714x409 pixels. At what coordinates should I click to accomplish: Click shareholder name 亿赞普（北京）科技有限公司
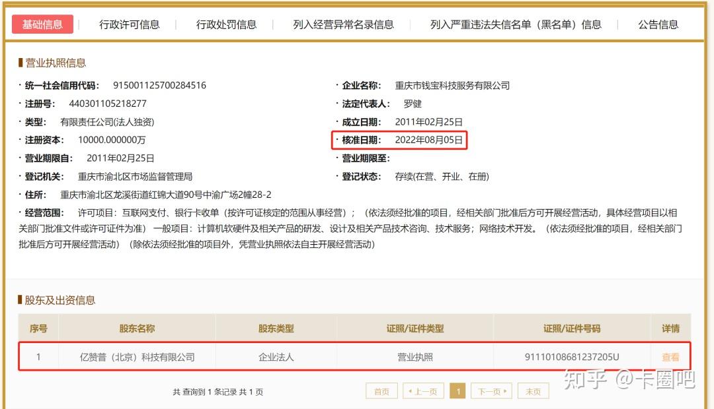point(137,357)
